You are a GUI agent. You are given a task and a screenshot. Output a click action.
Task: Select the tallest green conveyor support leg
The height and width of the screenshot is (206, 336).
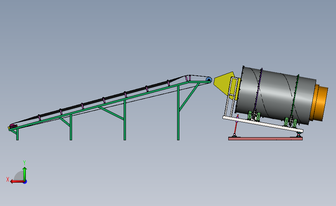(178, 113)
